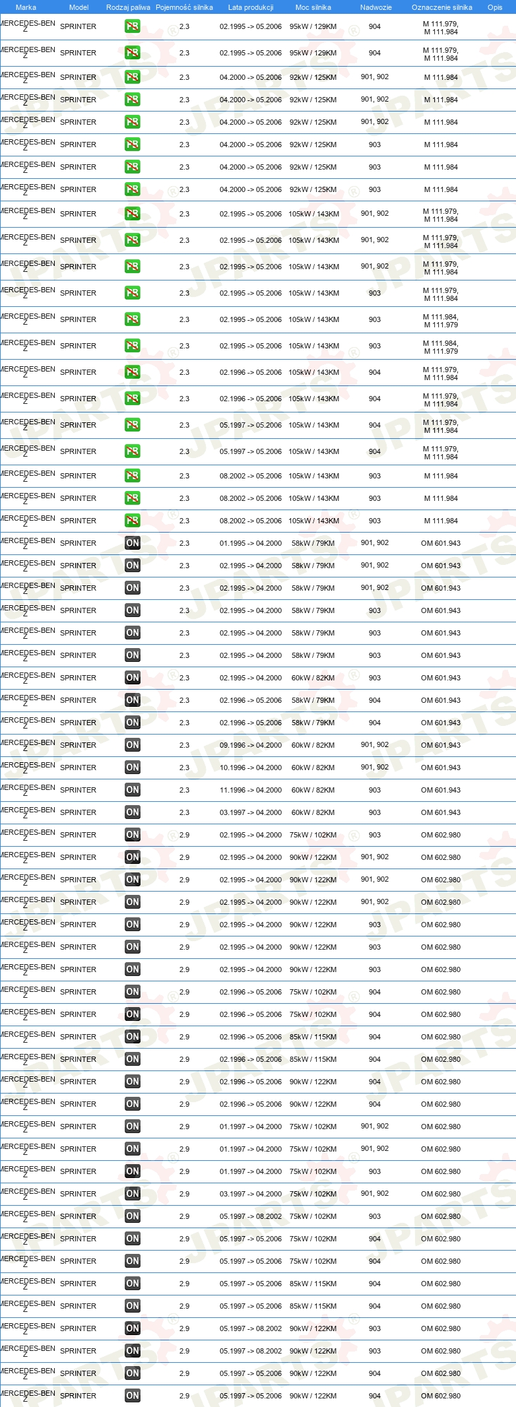Click SPRINTER in the 01.1995 -> 04.2000 row
Viewport: 516px width, 1407px height.
point(78,543)
